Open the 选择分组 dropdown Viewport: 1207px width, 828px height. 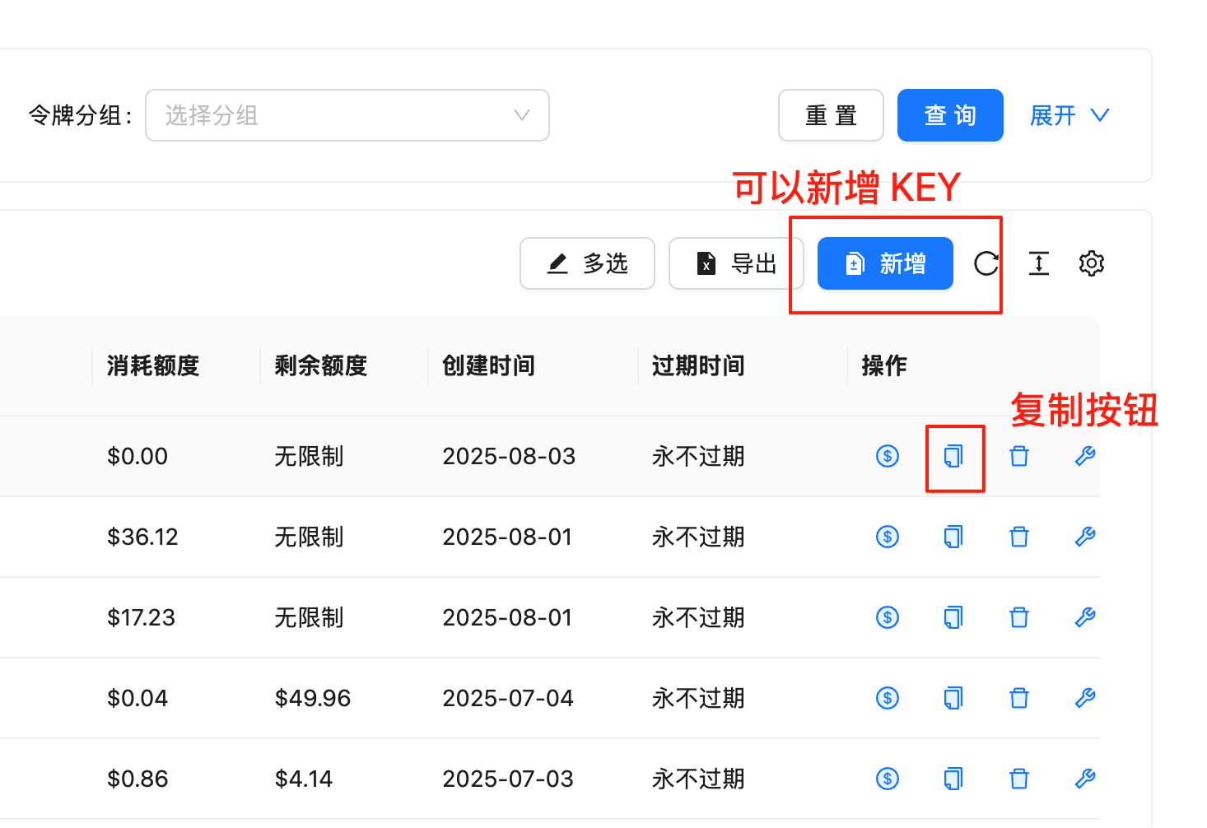[x=347, y=115]
